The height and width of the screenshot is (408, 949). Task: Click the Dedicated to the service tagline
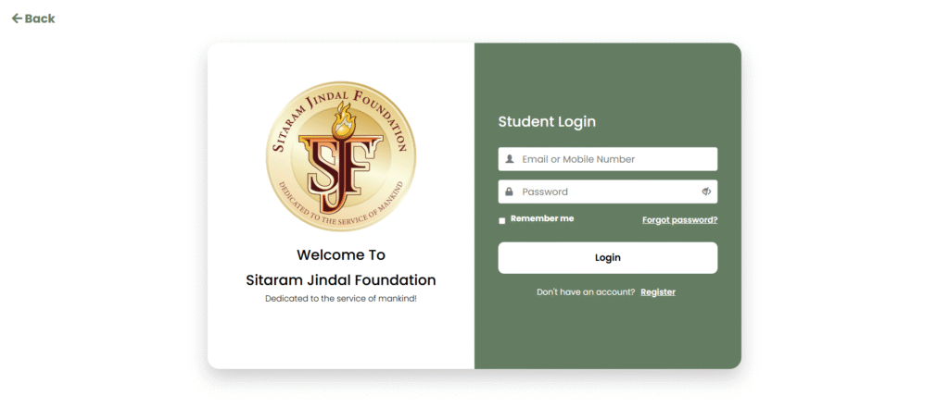(341, 299)
